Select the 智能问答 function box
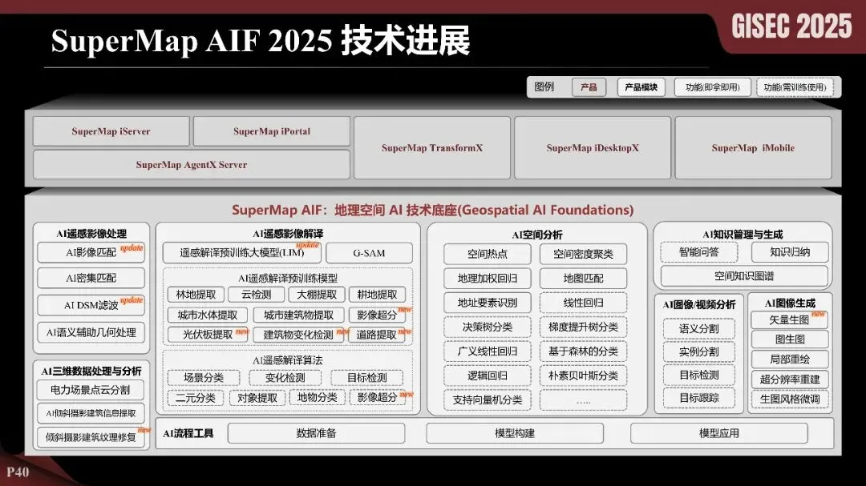Screen dimensions: 866x486 (x=698, y=252)
